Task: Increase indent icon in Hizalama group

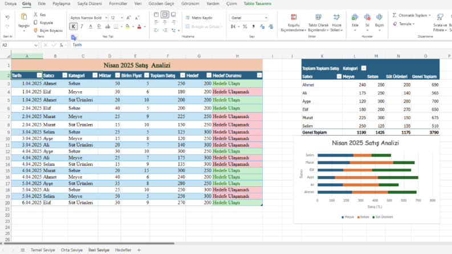Action: tap(165, 30)
